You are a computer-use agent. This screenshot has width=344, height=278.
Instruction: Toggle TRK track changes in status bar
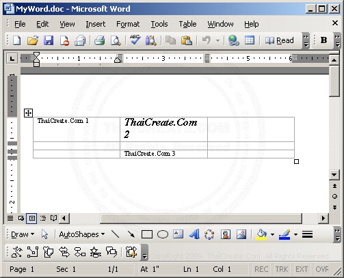click(x=282, y=269)
